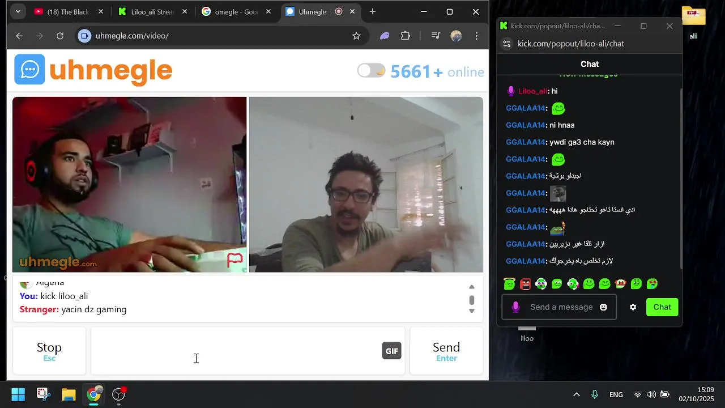Switch to the omegle Google search tab

tap(237, 12)
